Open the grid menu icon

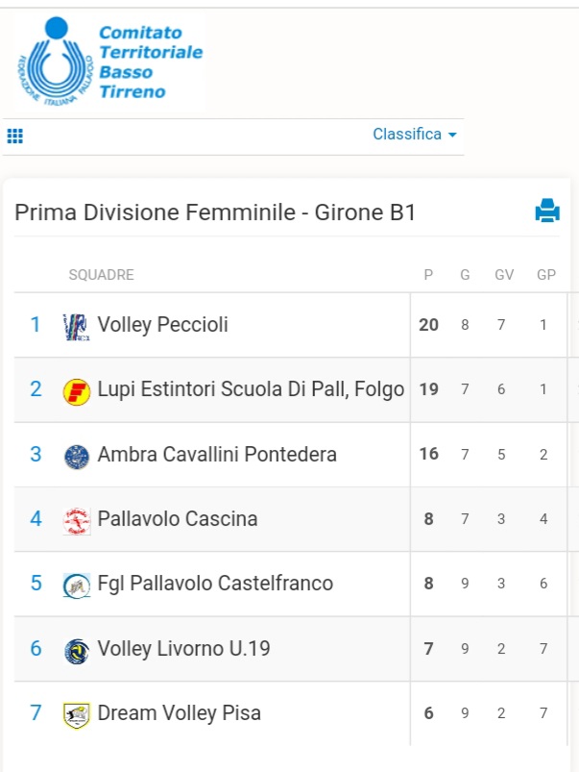point(14,136)
